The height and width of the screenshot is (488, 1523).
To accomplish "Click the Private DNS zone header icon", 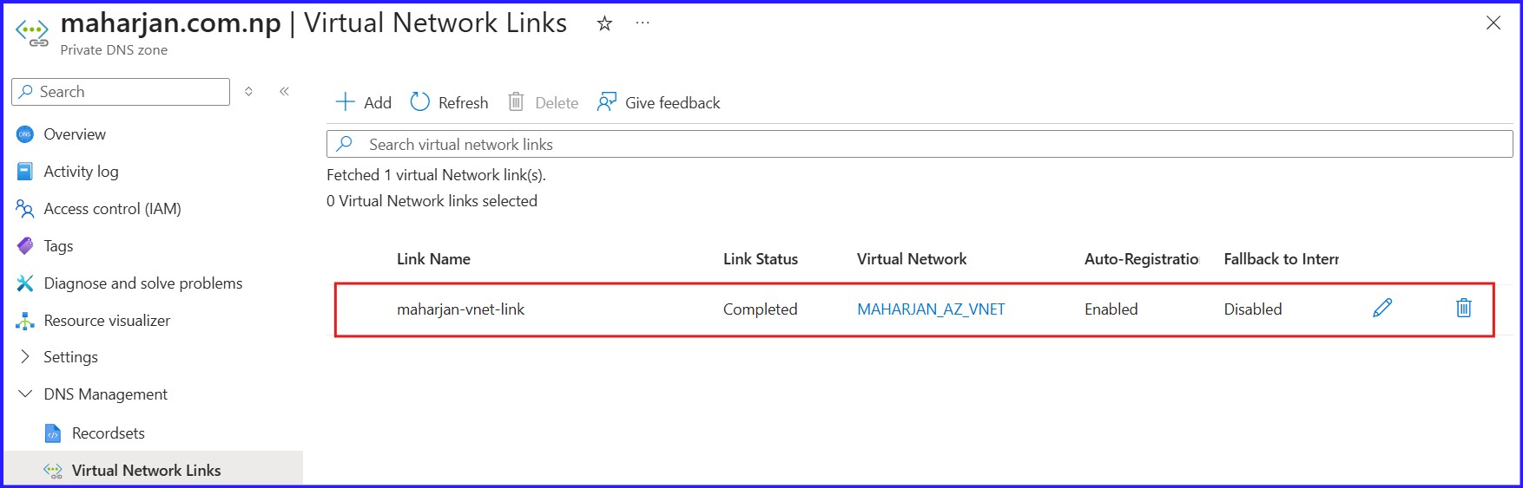I will click(x=32, y=33).
